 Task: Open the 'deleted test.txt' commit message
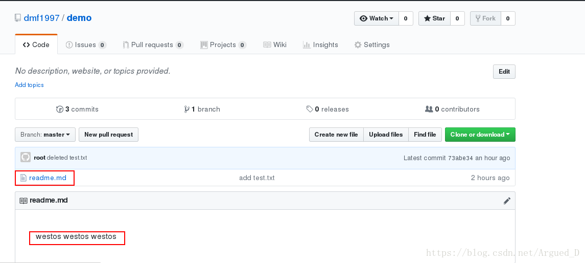67,158
